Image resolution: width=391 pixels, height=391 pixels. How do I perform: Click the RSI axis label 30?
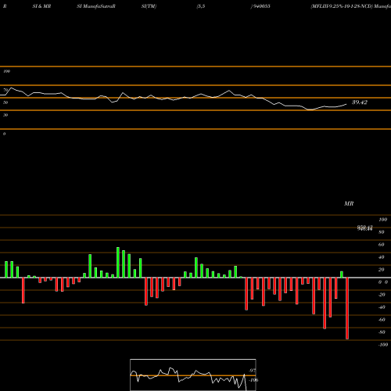[x=5, y=115]
